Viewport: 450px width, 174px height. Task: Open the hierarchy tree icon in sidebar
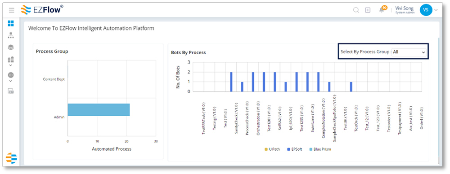coord(11,35)
